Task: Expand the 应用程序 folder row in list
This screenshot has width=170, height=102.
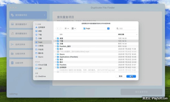Action: tap(56, 67)
